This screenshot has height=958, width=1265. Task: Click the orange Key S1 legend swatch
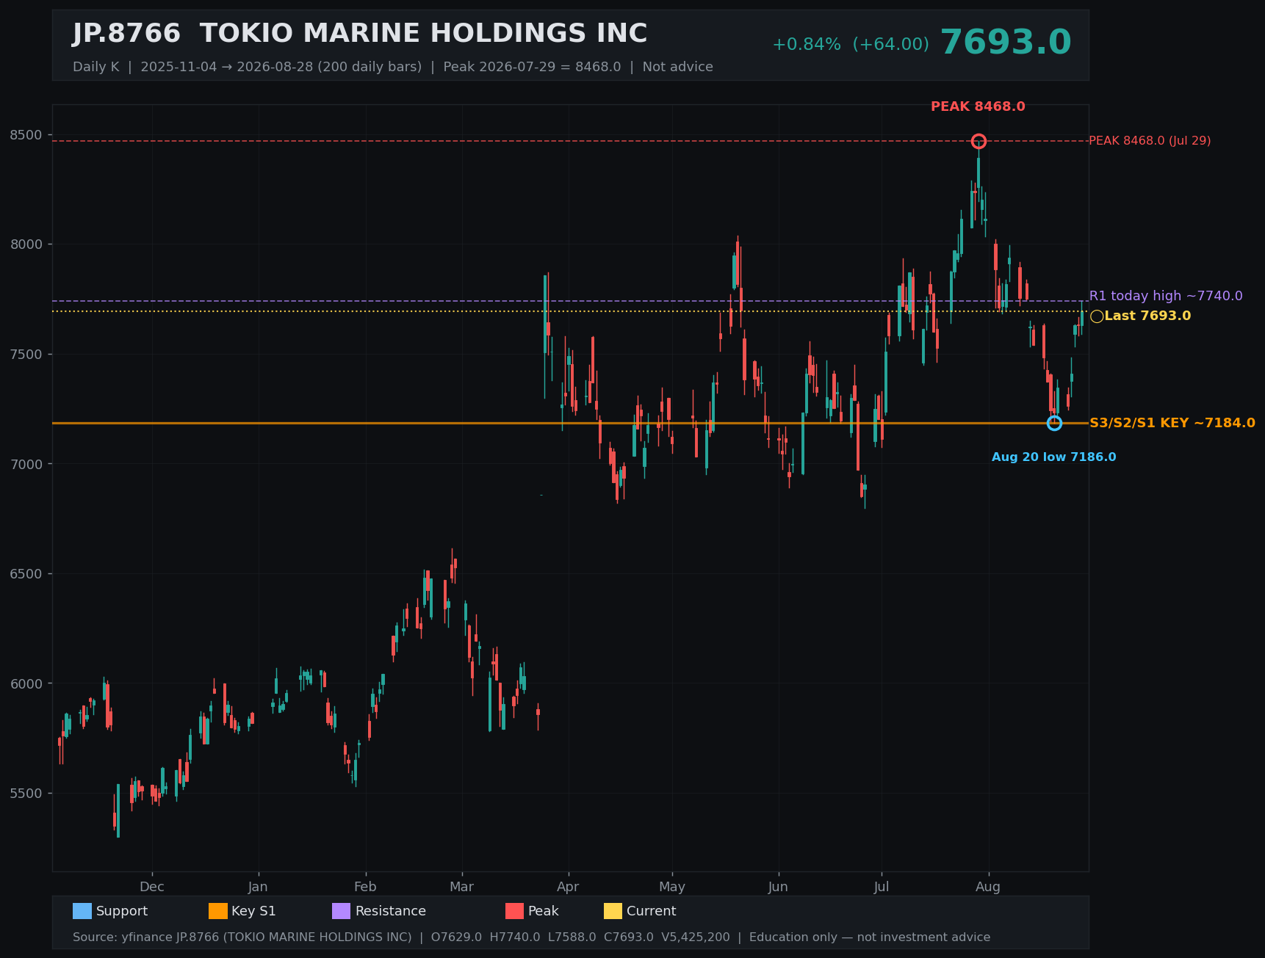[218, 911]
